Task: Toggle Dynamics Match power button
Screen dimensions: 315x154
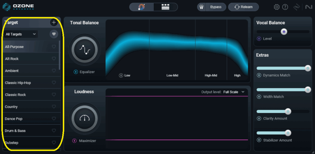Action: [x=259, y=75]
